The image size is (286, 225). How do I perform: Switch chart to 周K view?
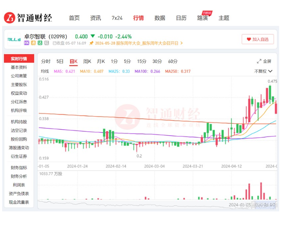point(87,61)
